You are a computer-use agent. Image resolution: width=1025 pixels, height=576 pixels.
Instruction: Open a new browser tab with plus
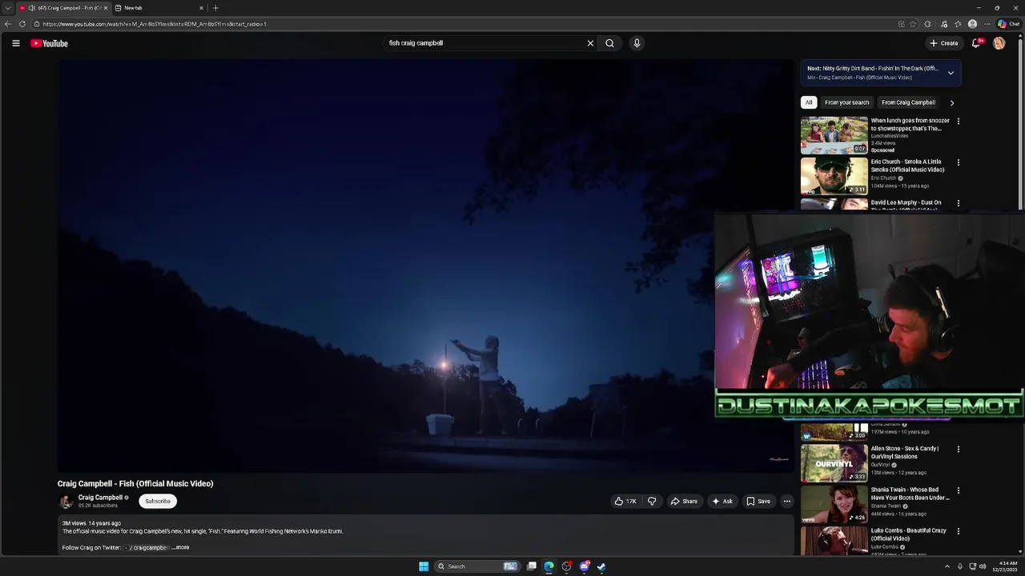[x=215, y=8]
